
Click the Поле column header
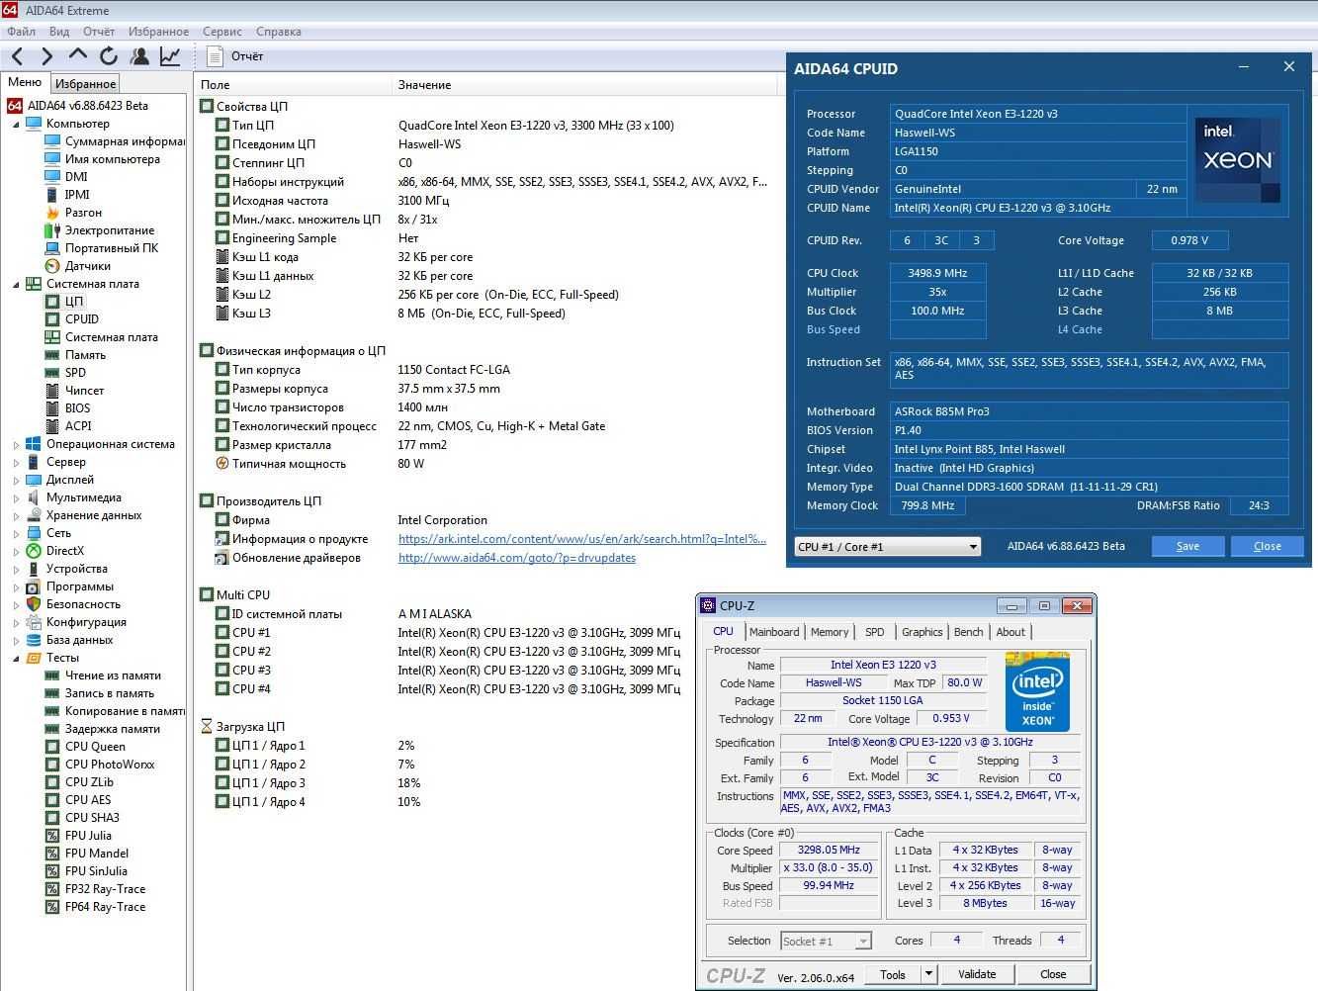tap(293, 85)
